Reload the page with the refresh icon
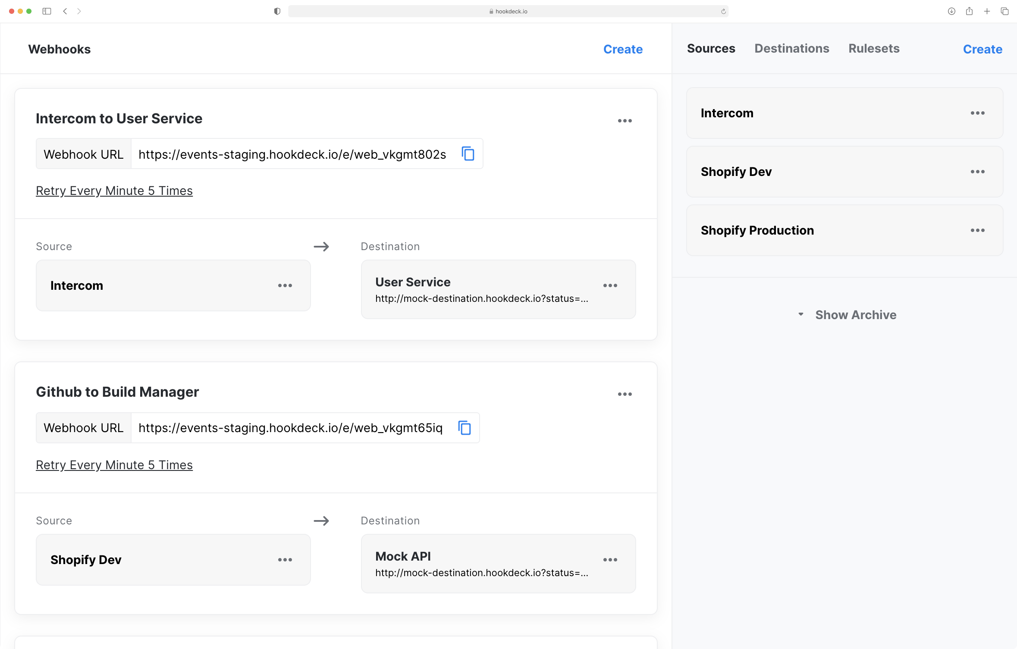Screen dimensions: 1017x649 (x=723, y=12)
